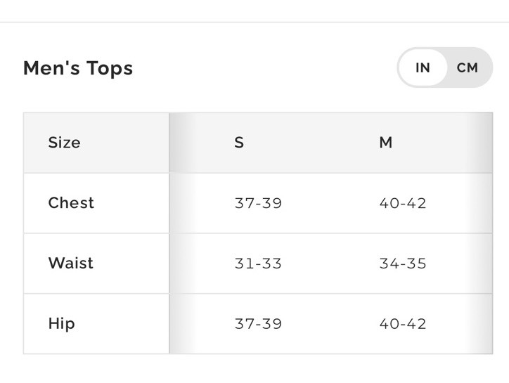Viewport: 509px width, 383px height.
Task: Select the Chest row label
Action: pyautogui.click(x=71, y=203)
